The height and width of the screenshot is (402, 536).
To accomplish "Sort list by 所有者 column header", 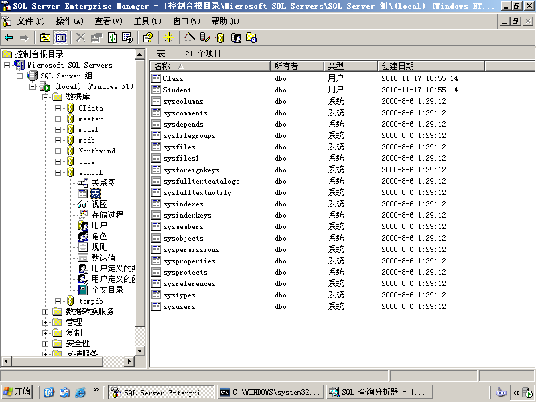I will 297,66.
